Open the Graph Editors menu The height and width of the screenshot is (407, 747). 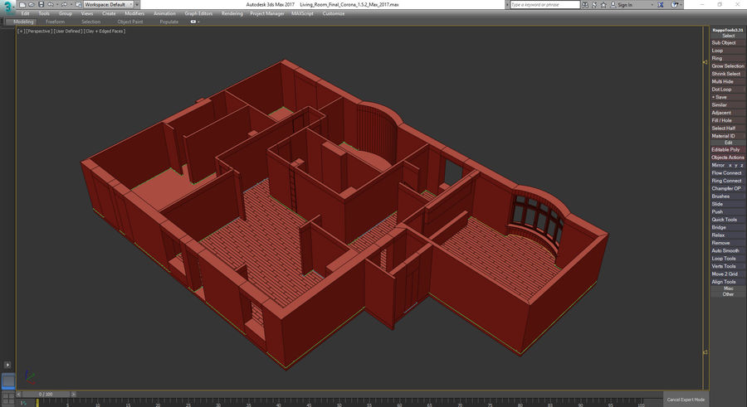click(x=198, y=13)
